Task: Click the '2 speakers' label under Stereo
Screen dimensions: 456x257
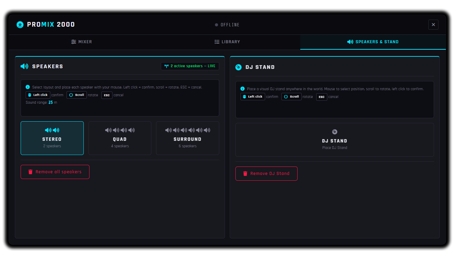Action: click(x=52, y=146)
